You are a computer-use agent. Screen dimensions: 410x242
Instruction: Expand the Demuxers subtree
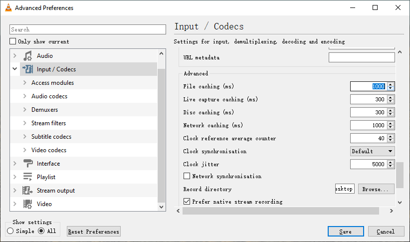click(25, 110)
